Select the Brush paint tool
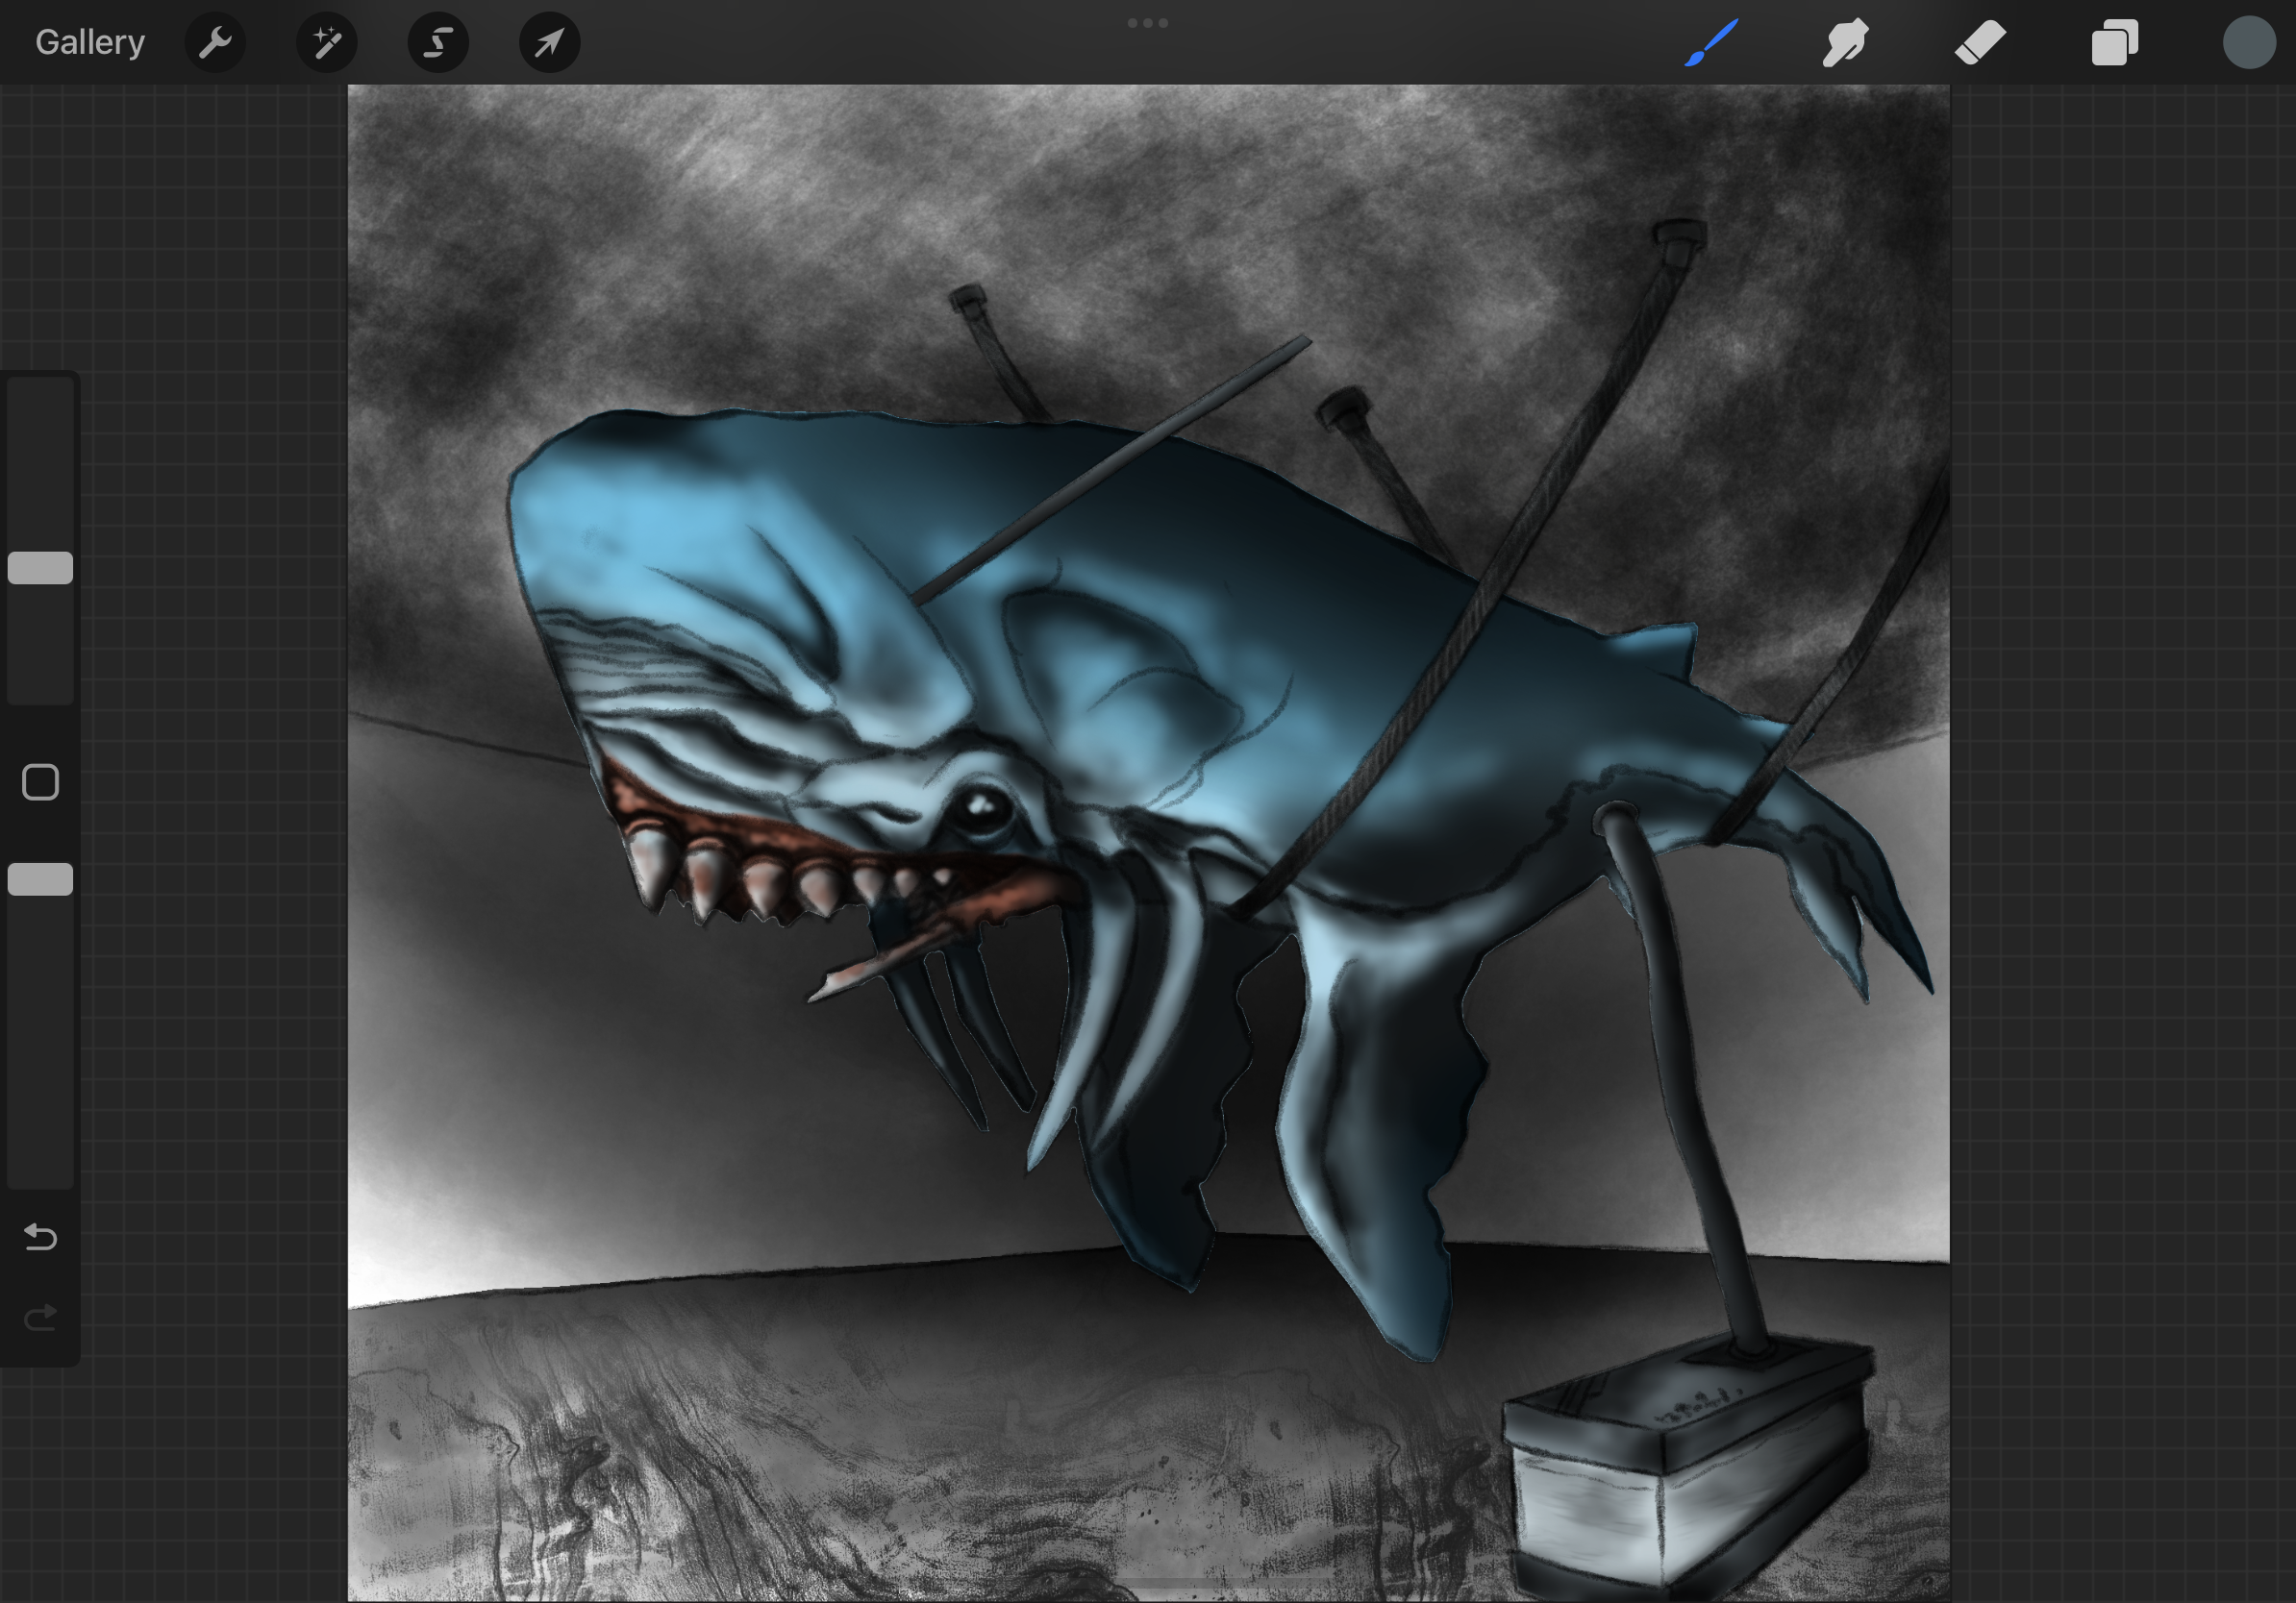Screen dimensions: 2296x1603 pyautogui.click(x=1711, y=42)
